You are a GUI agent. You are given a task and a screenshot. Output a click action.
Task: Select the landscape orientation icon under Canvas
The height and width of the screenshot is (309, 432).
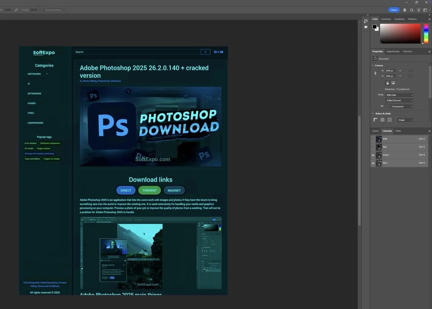click(393, 83)
